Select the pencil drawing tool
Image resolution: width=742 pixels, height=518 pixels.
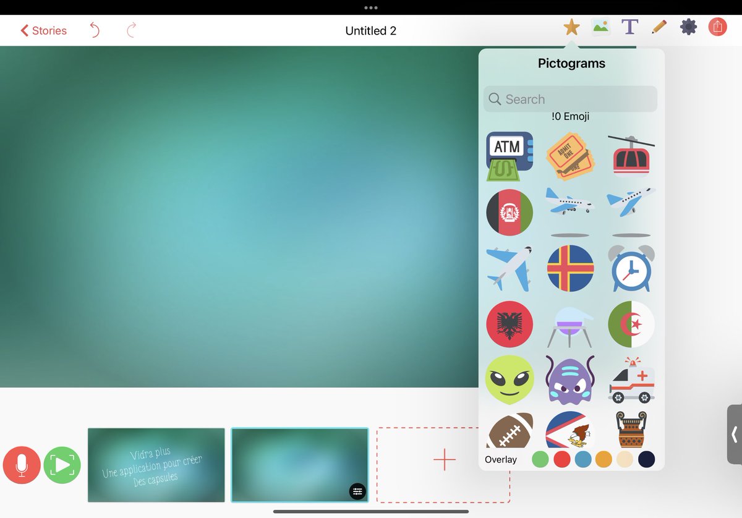tap(659, 27)
